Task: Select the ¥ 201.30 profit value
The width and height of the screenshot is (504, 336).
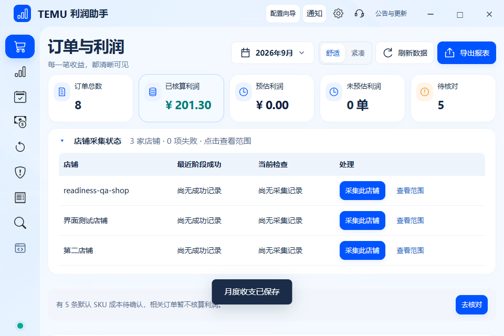Action: (x=188, y=105)
